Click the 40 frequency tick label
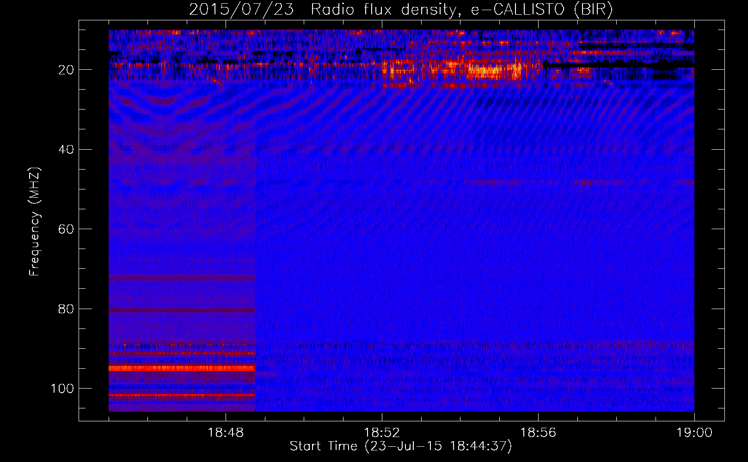This screenshot has height=462, width=748. 66,150
